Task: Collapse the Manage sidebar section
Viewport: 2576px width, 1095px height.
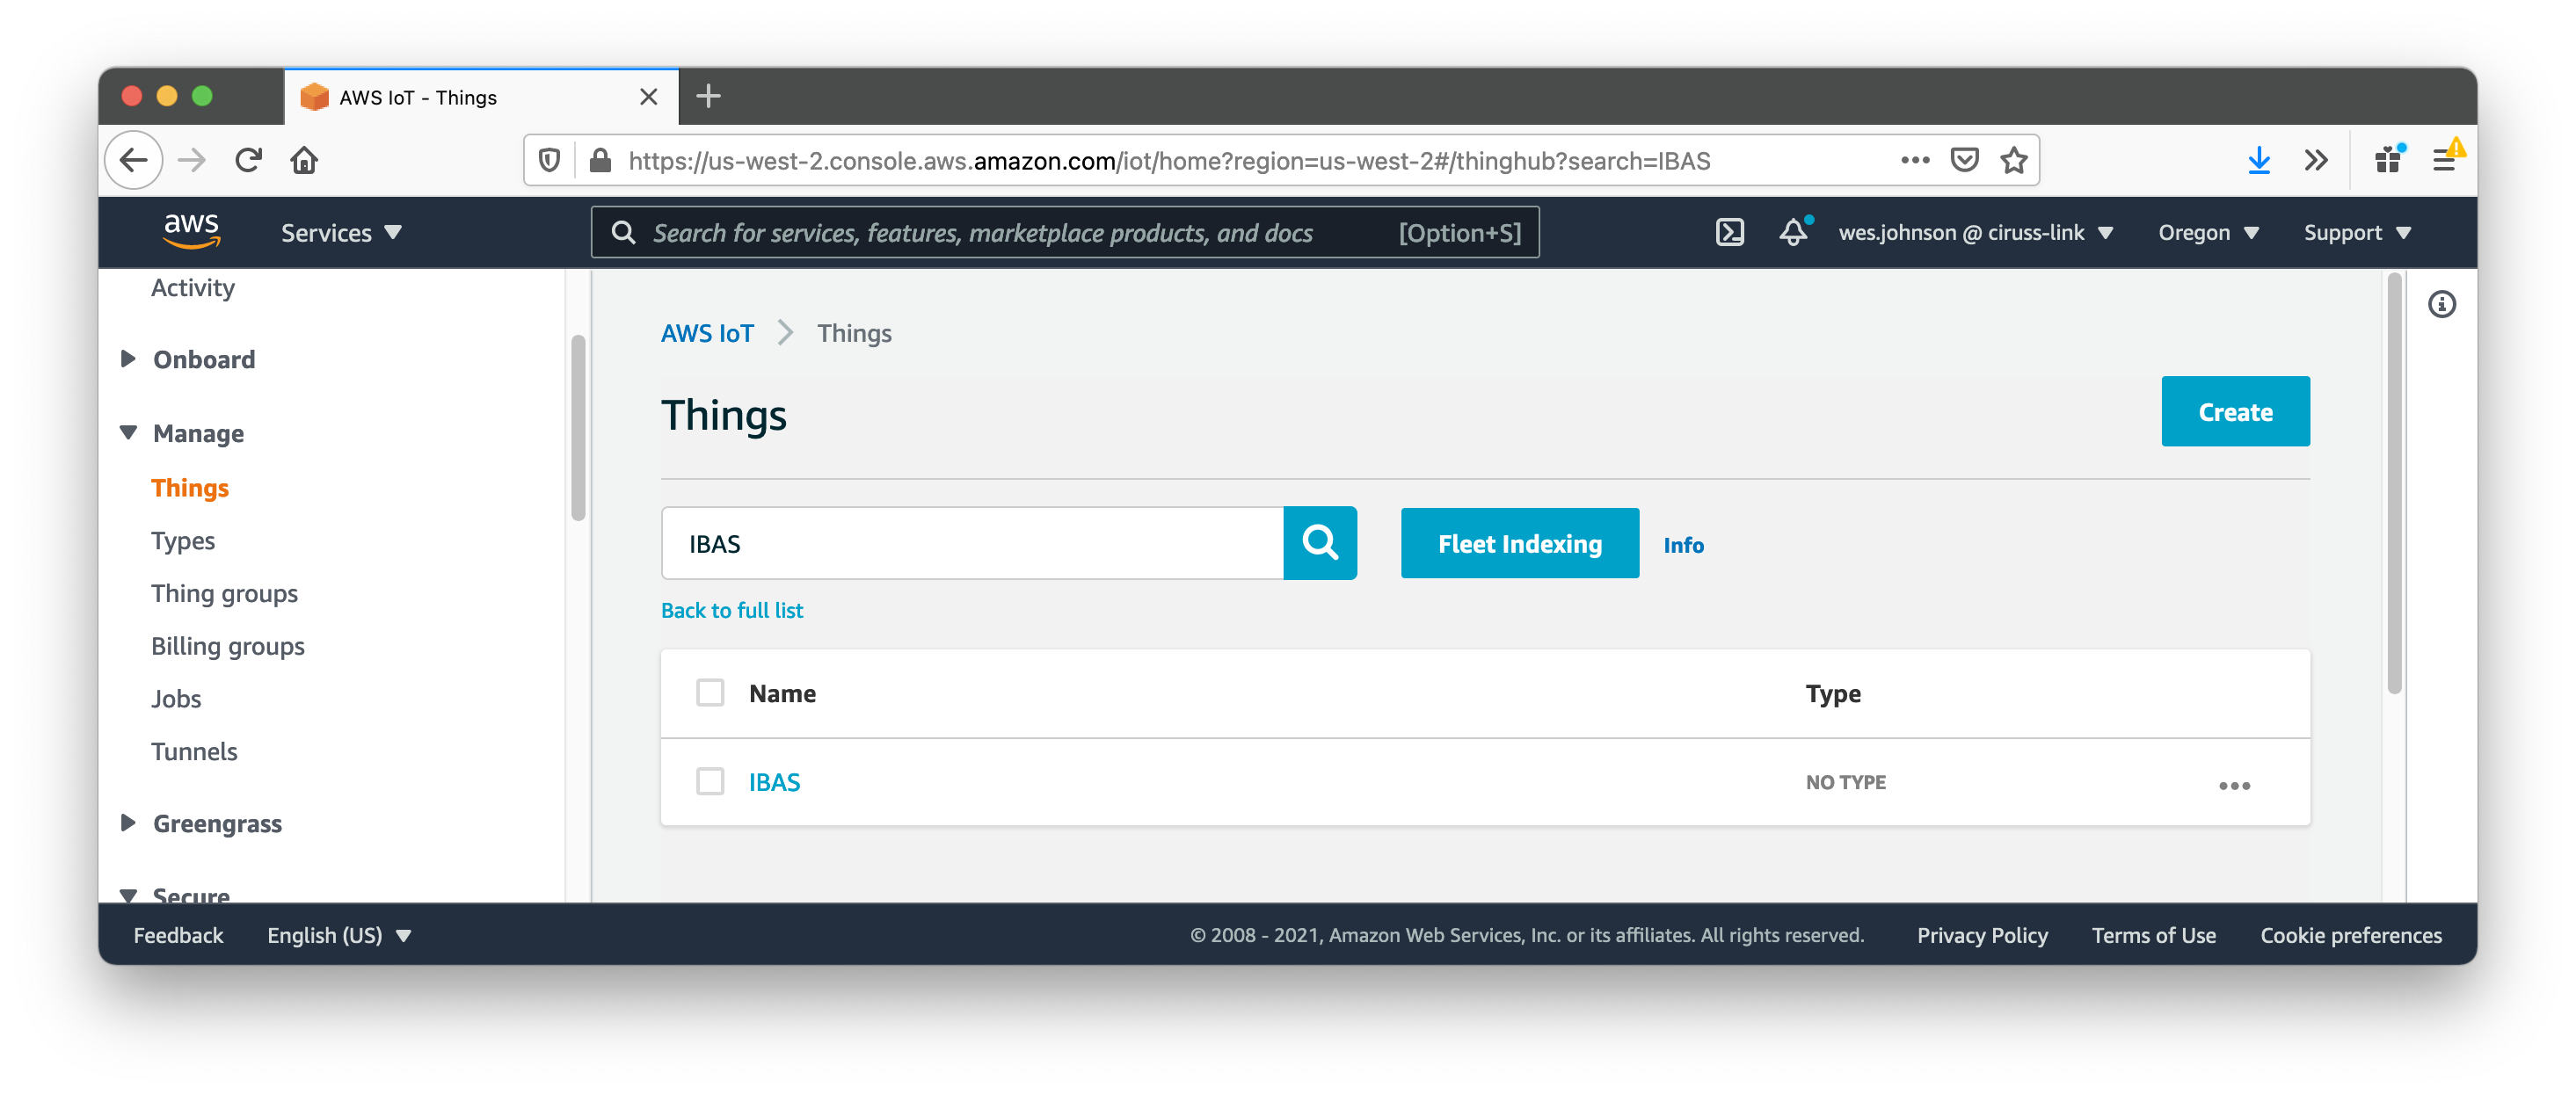Action: 197,433
